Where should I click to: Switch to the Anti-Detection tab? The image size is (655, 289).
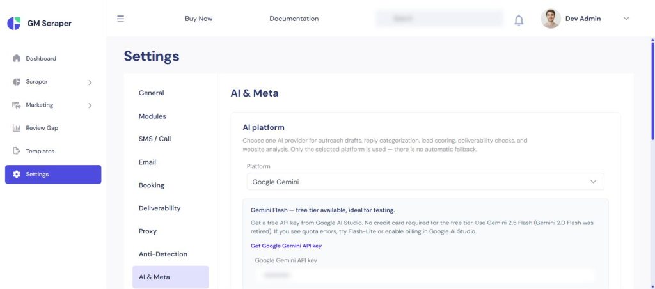coord(163,254)
